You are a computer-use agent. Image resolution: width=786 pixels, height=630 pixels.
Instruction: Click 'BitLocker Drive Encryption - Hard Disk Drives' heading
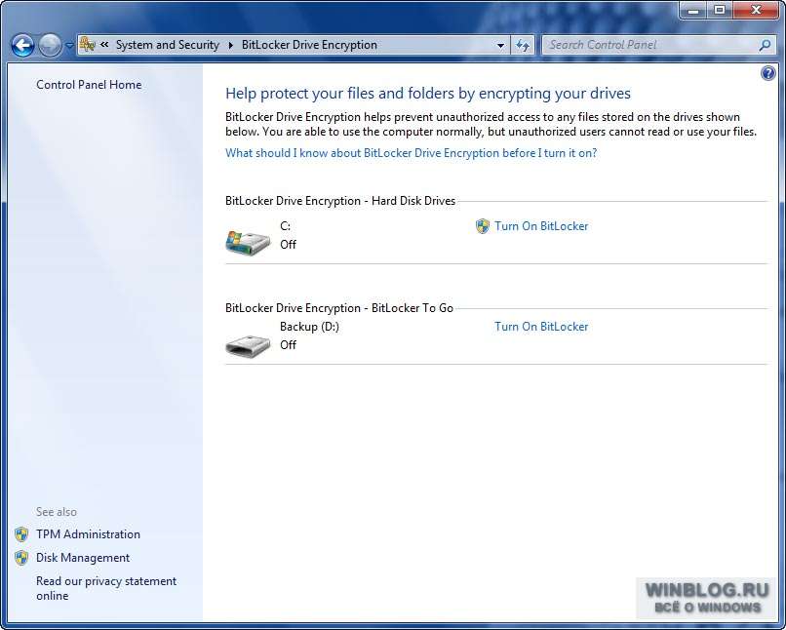340,201
